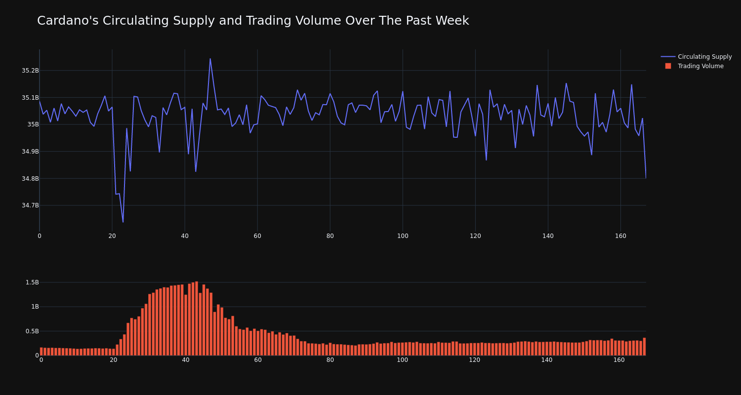
Task: Click the 80 tick on volume chart x-axis
Action: (330, 360)
